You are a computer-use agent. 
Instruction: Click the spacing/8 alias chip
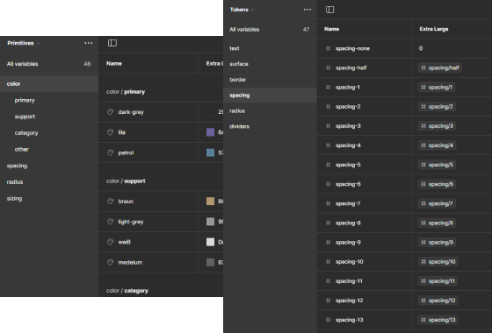pos(437,223)
